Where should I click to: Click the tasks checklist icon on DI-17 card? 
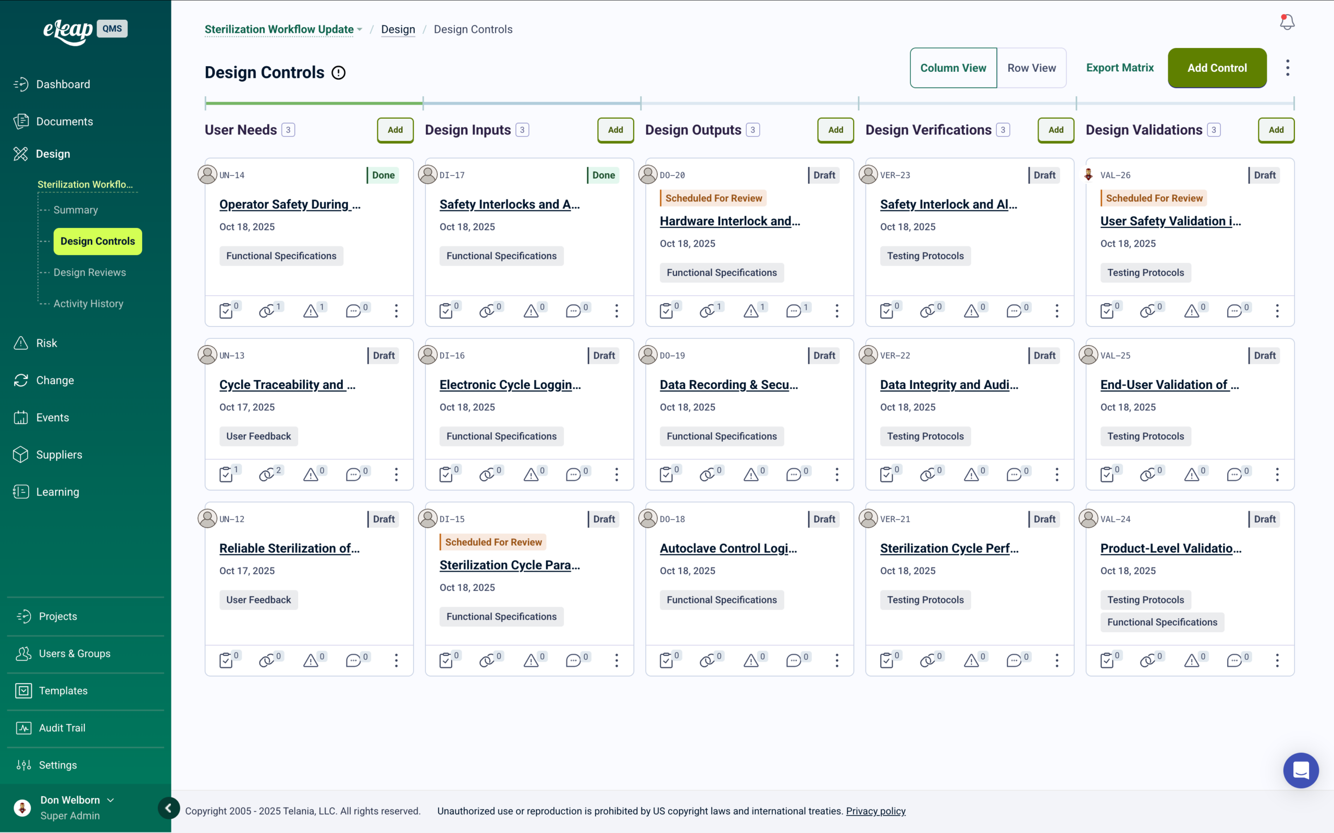[446, 311]
